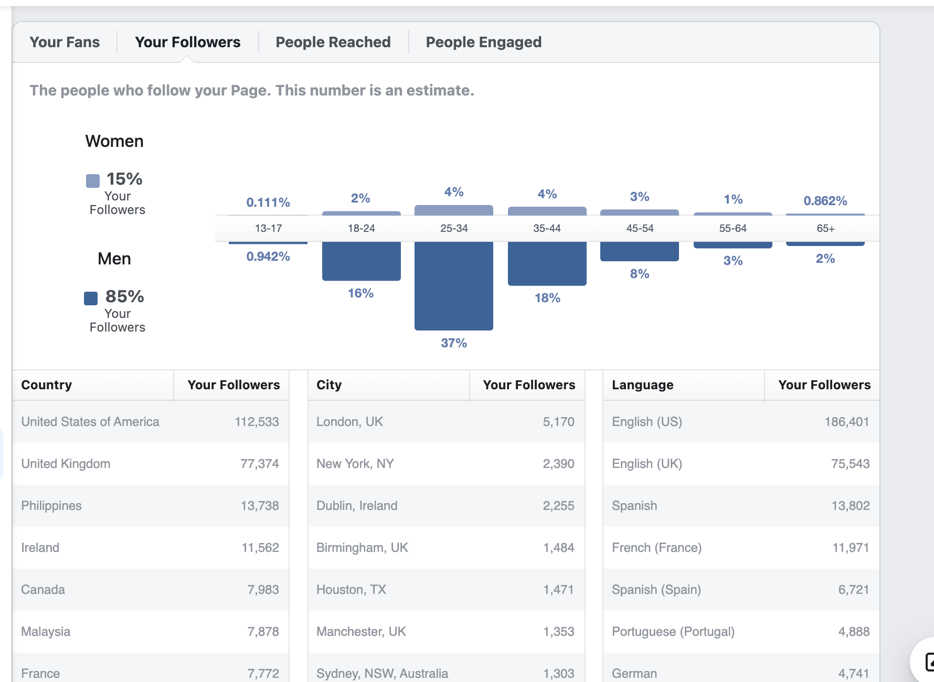Open the Your Fans tab

click(x=65, y=42)
